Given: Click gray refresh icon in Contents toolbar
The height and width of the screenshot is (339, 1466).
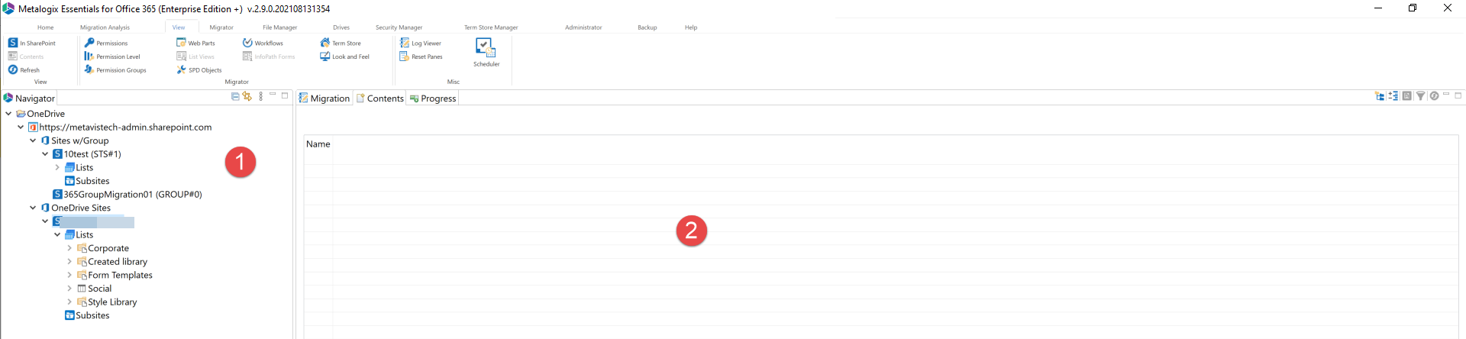Looking at the screenshot, I should (x=1434, y=96).
